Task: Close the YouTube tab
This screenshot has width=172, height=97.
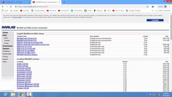Action: point(29,2)
